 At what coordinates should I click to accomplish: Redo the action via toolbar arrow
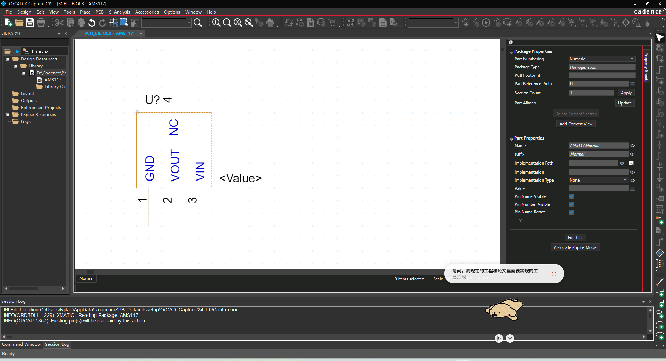[102, 23]
